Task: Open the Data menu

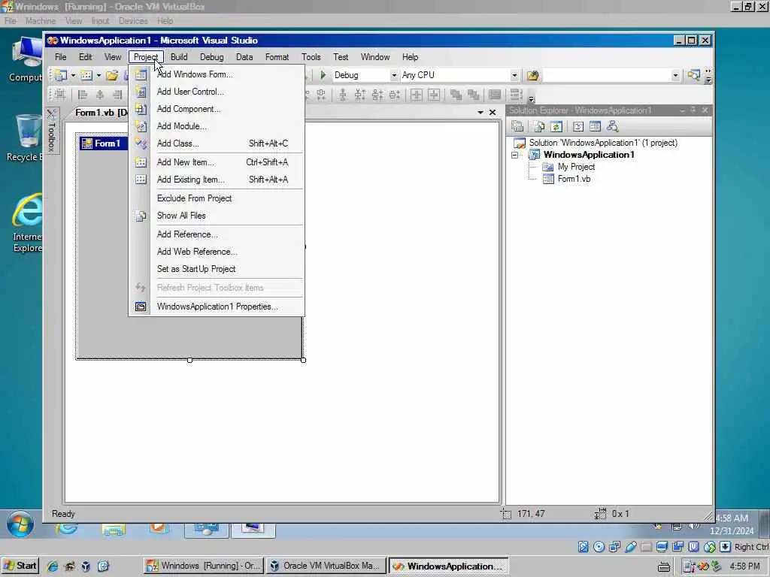Action: tap(244, 57)
